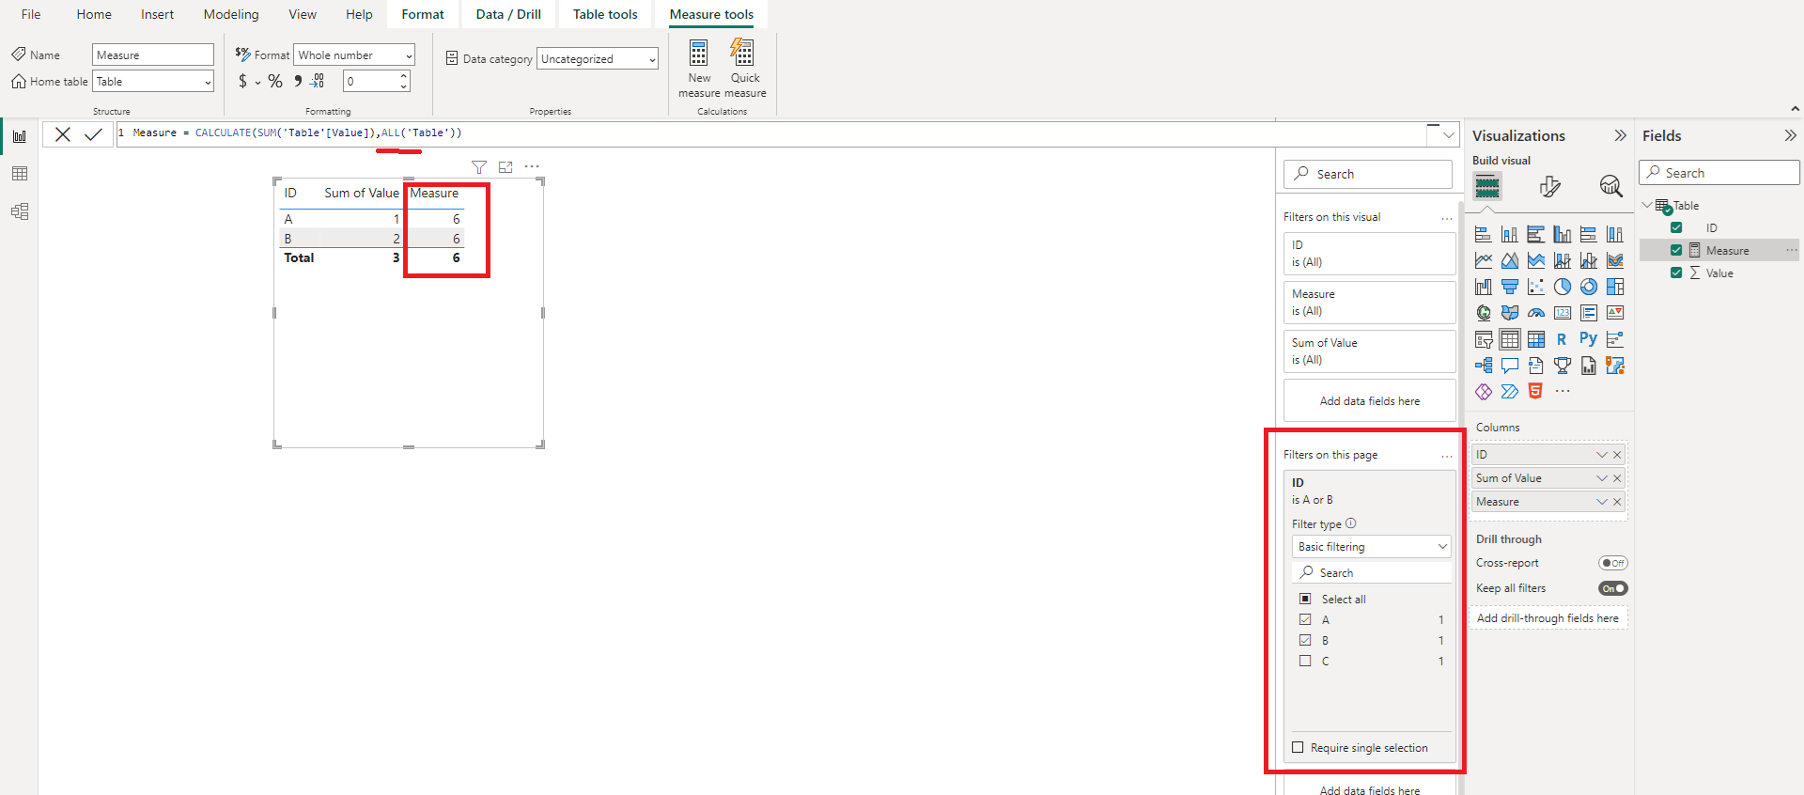Viewport: 1804px width, 795px height.
Task: Choose the Scatter chart visualization
Action: coord(1536,287)
